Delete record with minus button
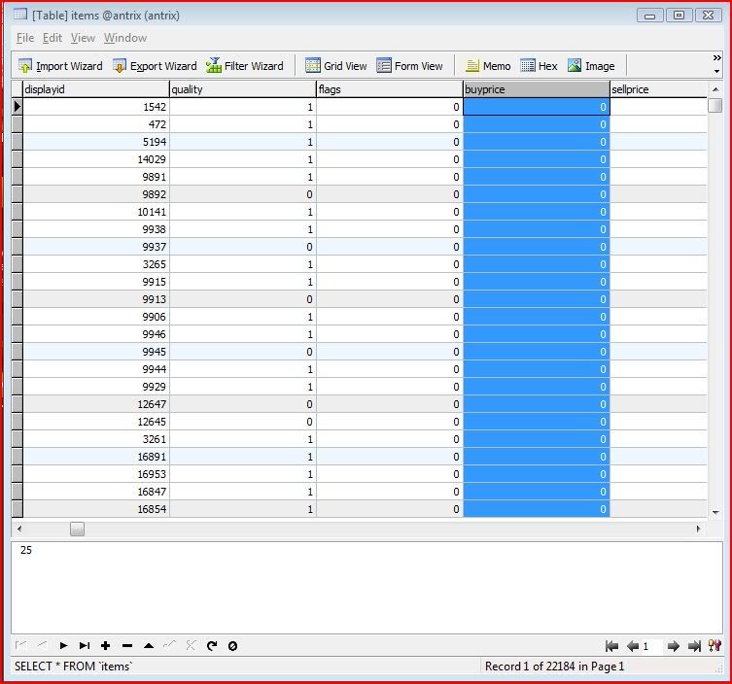Image resolution: width=732 pixels, height=684 pixels. tap(127, 646)
